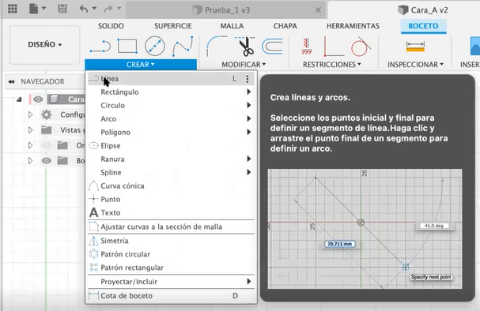This screenshot has height=311, width=480.
Task: Select the Coincident/fix hatch constraint icon
Action: 307,46
